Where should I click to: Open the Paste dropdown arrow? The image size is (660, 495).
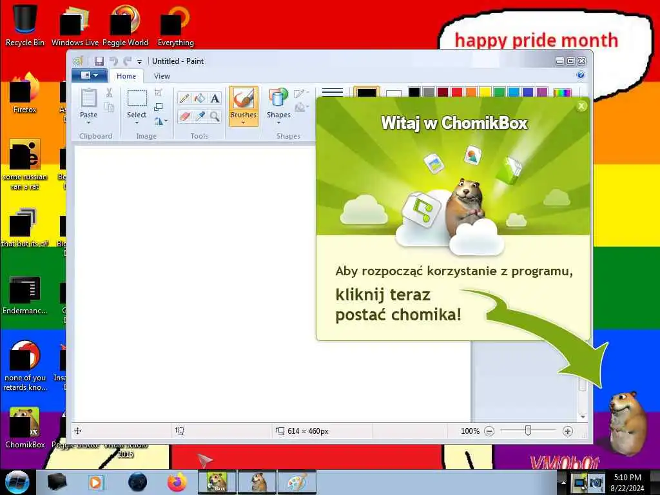point(88,123)
